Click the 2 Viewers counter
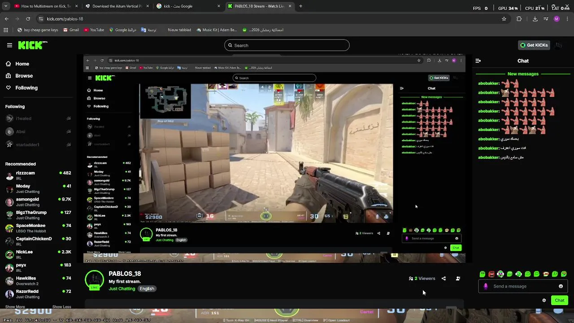The image size is (574, 323). (422, 279)
